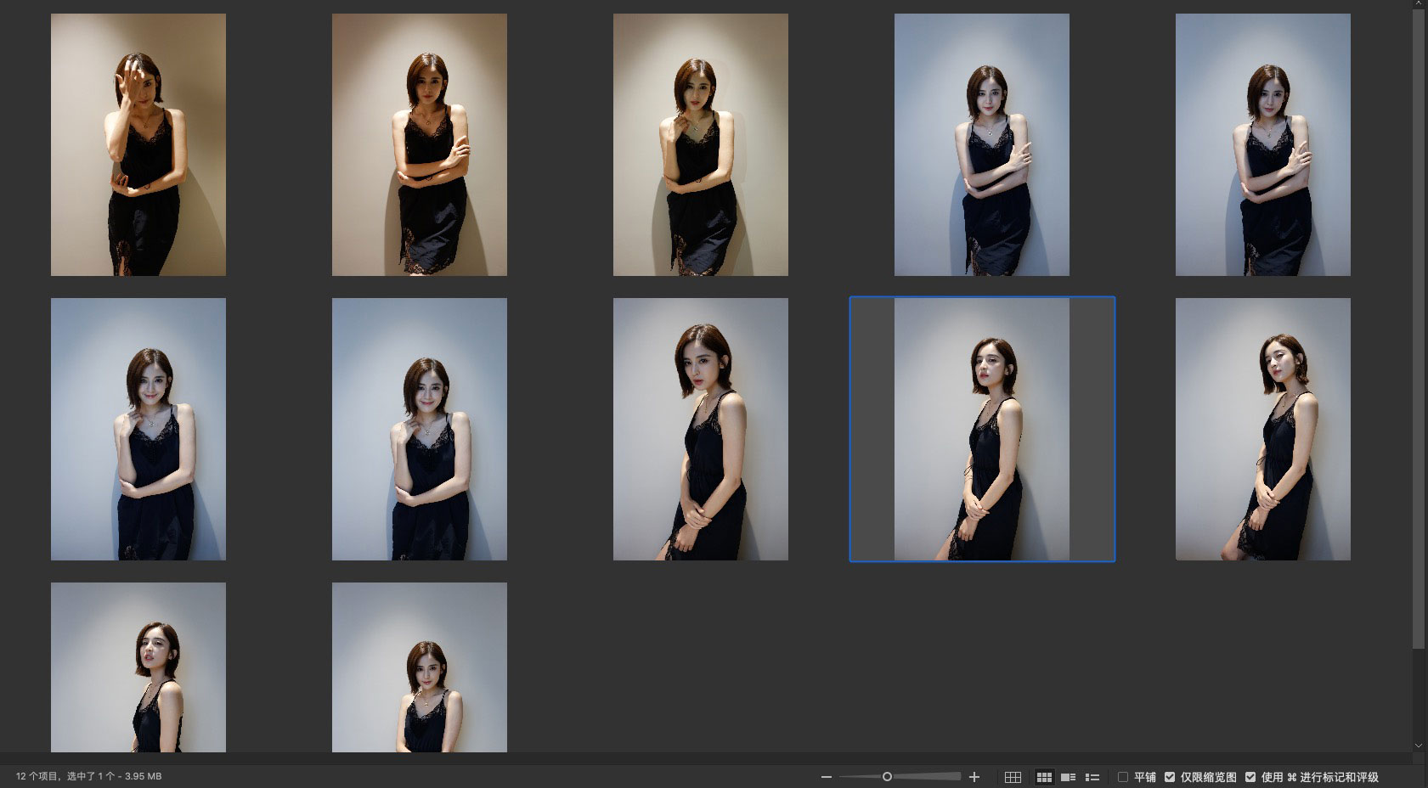The image size is (1428, 788).
Task: Select the thumbnail left of the highlighted one
Action: pyautogui.click(x=700, y=429)
